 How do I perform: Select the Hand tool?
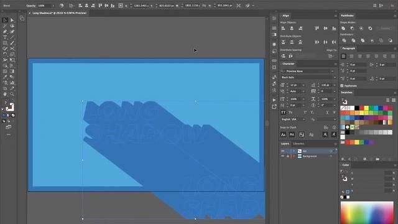5,94
